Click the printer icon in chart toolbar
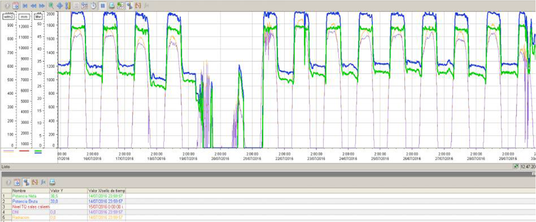The height and width of the screenshot is (222, 536). [111, 6]
